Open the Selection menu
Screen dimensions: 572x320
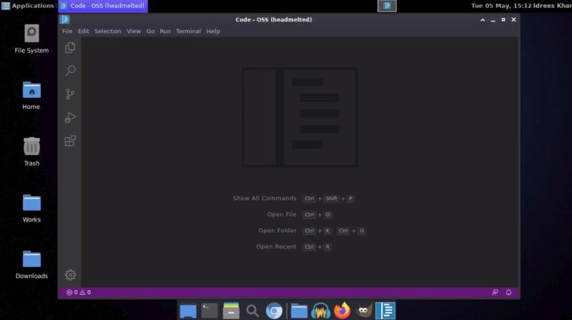coord(108,31)
